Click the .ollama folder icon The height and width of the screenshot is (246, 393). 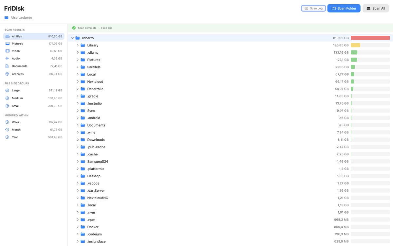(x=83, y=52)
